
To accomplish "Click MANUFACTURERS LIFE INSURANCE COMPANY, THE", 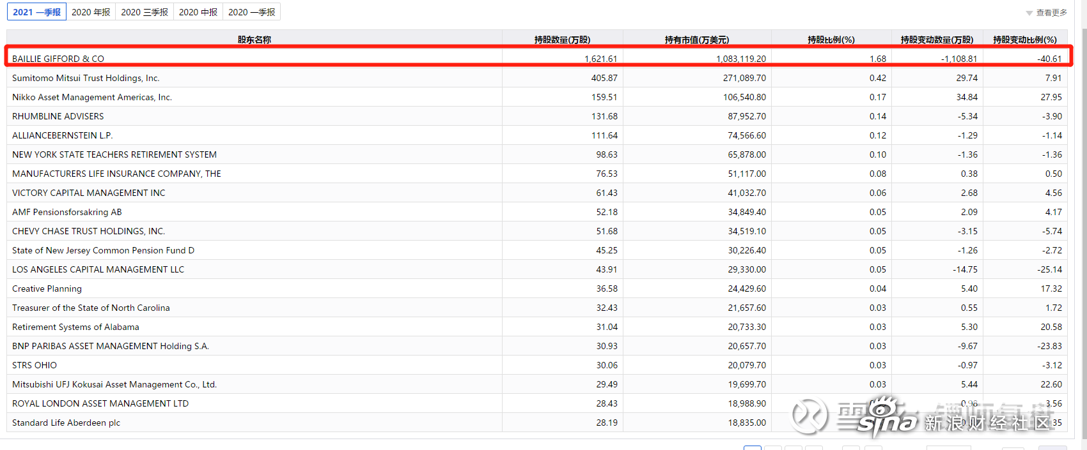I will pyautogui.click(x=116, y=174).
